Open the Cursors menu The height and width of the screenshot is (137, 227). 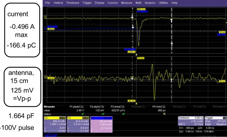[113, 3]
